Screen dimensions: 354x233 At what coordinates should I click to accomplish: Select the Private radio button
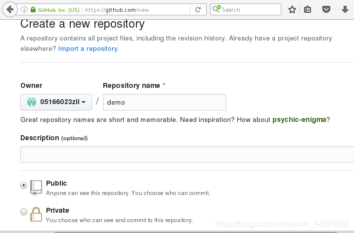tap(23, 212)
